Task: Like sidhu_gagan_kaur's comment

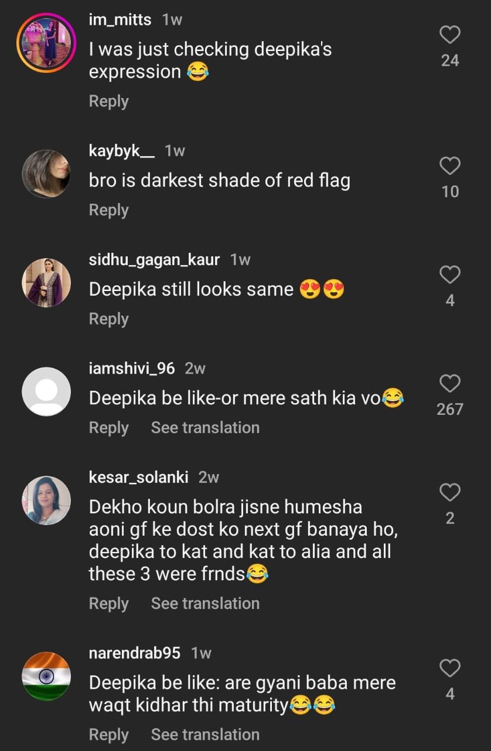Action: 449,275
